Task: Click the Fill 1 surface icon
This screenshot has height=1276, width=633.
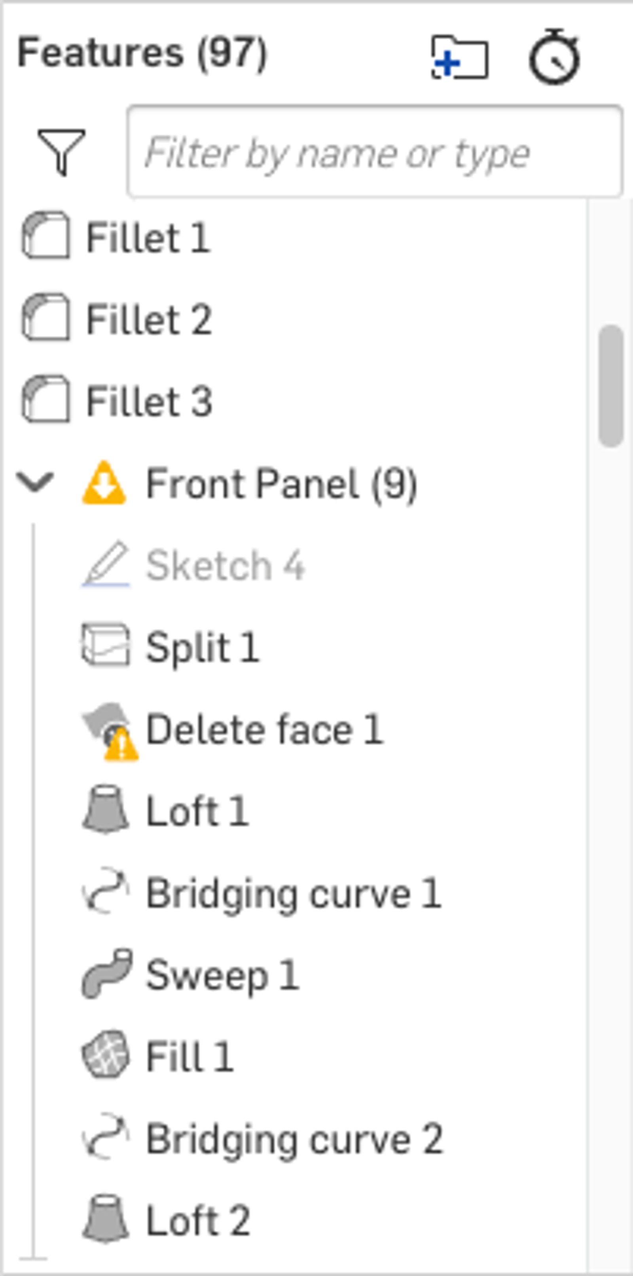Action: click(106, 1055)
